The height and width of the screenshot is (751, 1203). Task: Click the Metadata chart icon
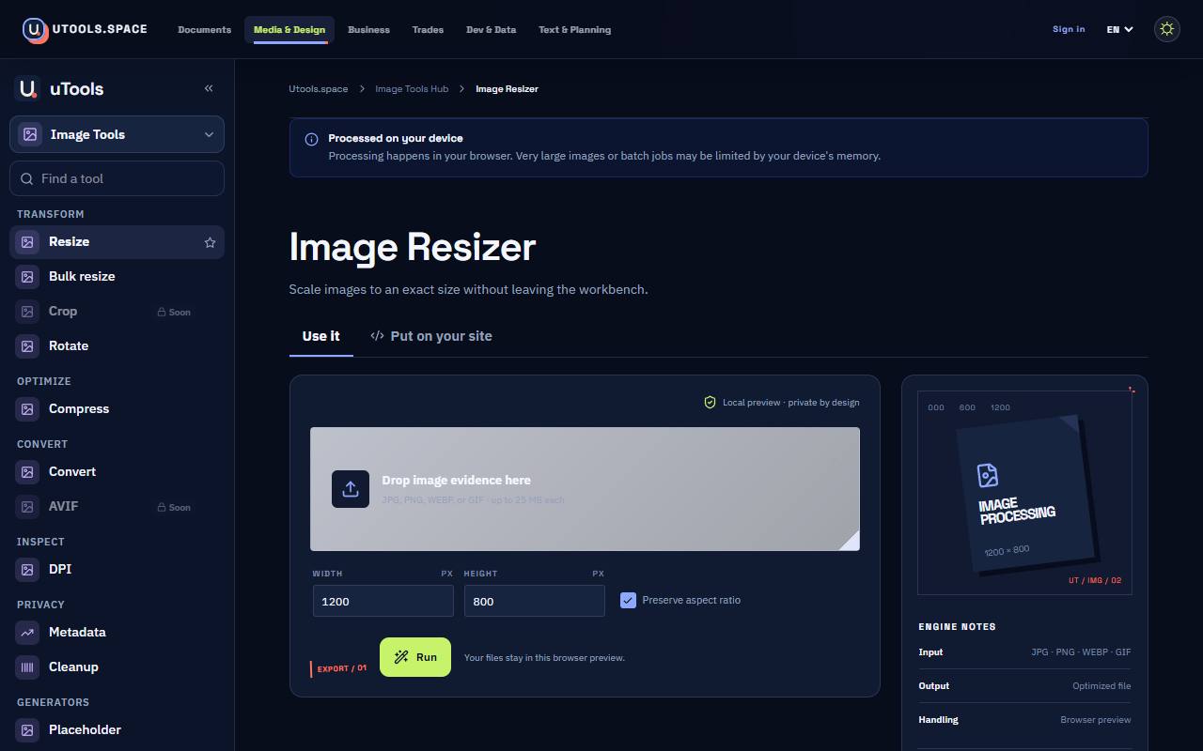(x=27, y=633)
